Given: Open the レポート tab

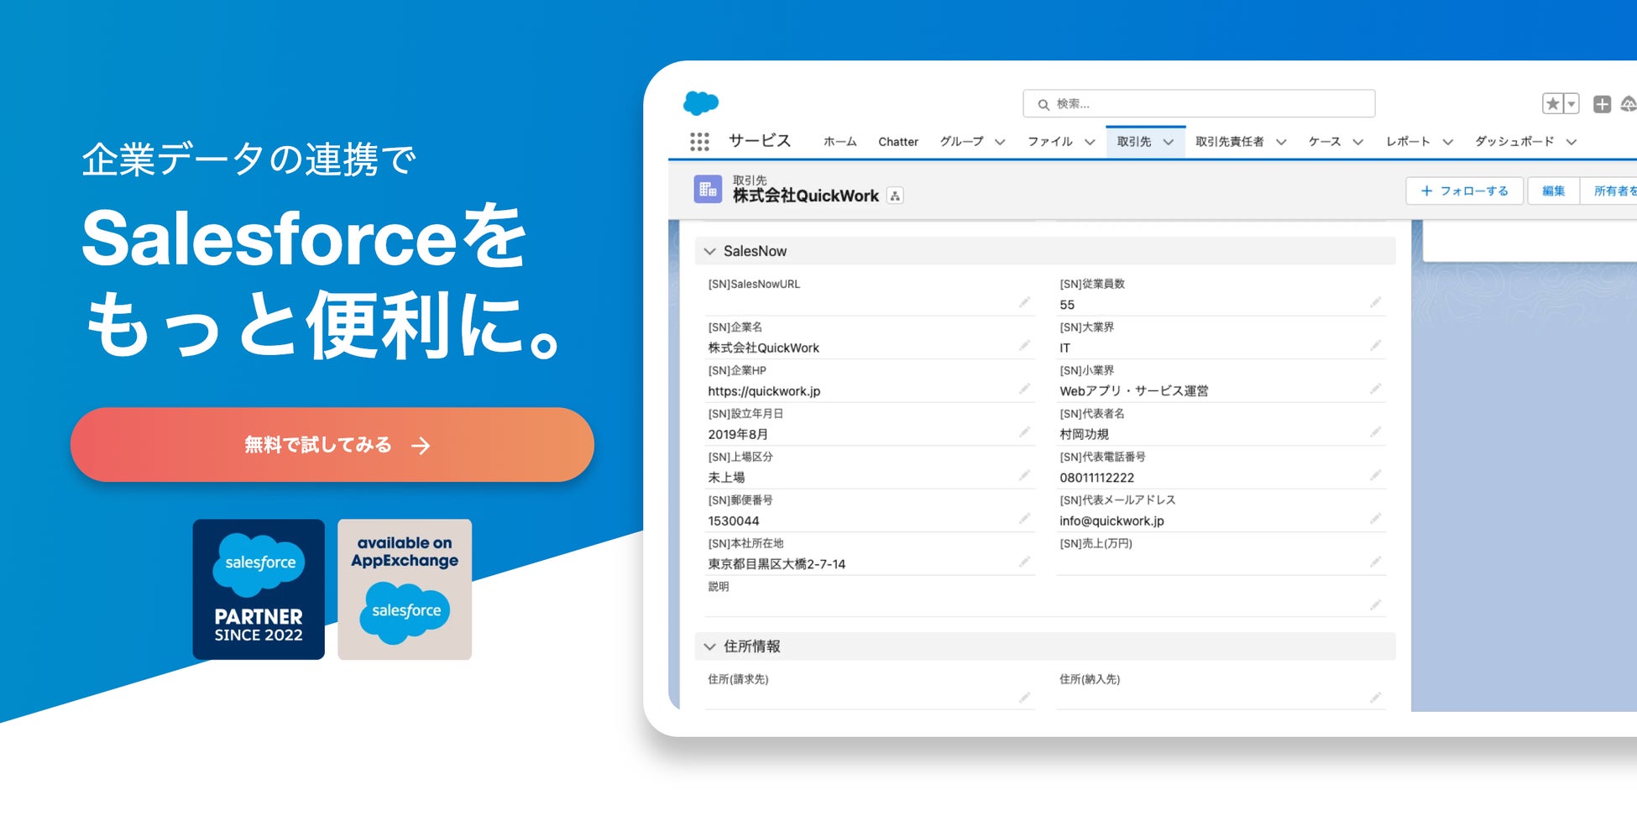Looking at the screenshot, I should pos(1408,142).
